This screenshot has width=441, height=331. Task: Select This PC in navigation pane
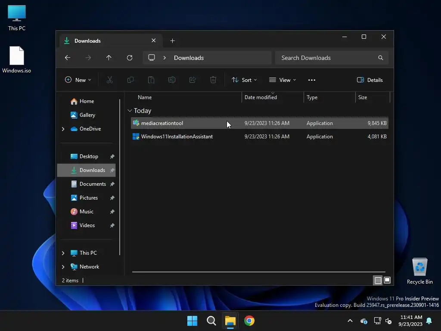84,253
